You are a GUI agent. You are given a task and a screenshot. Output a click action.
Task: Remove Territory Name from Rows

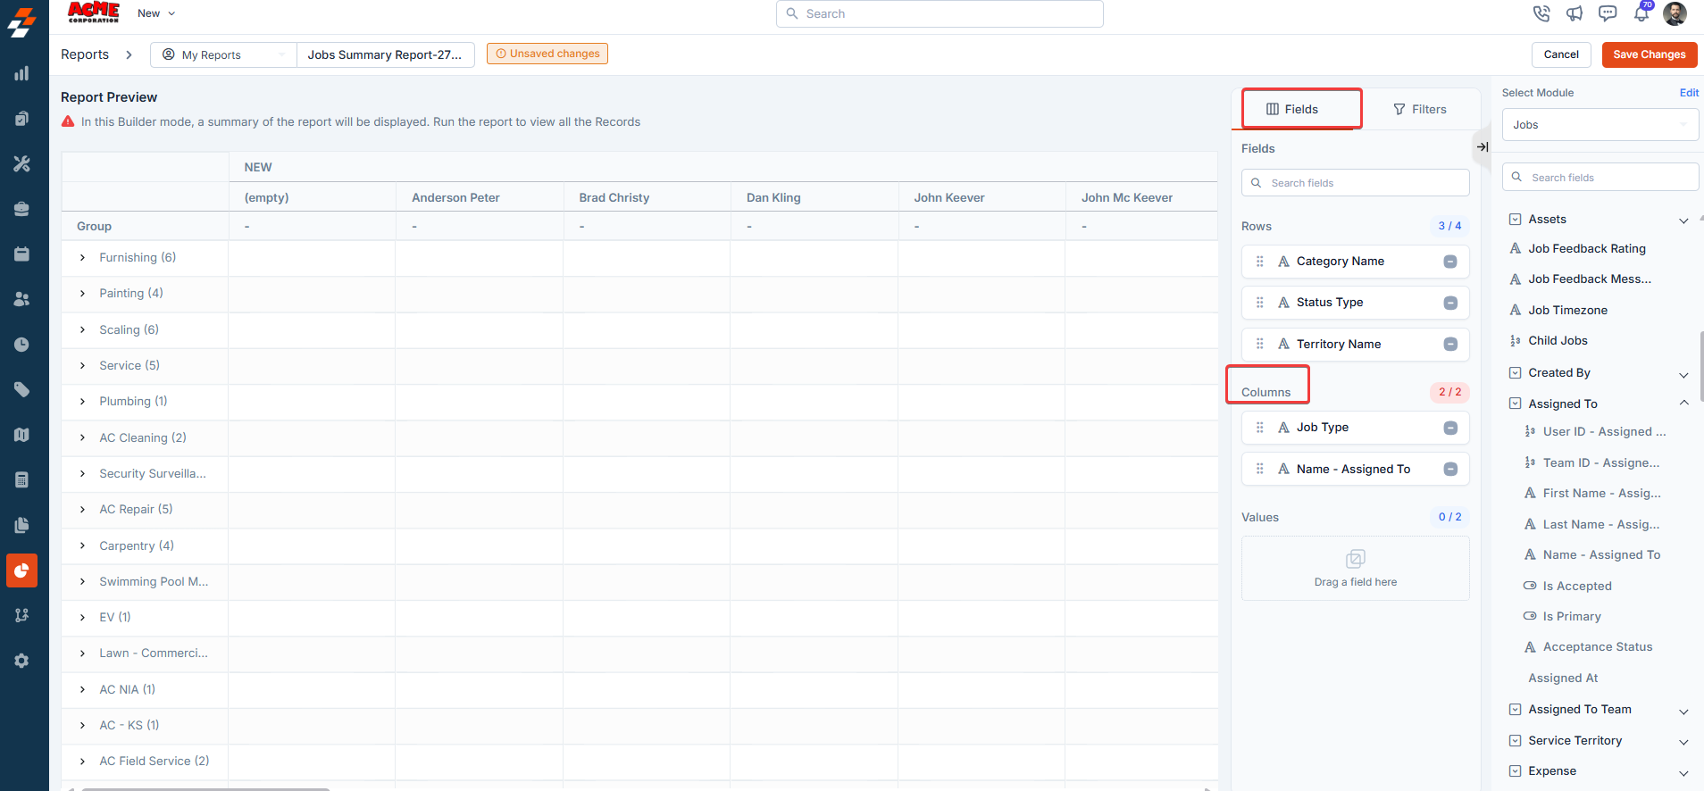[x=1450, y=345]
